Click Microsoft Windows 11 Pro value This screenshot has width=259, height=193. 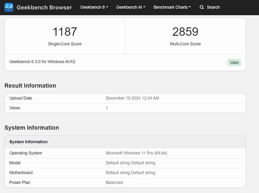(x=136, y=153)
